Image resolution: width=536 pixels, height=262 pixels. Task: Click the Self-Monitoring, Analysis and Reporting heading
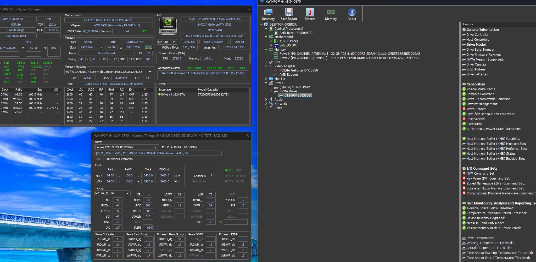click(501, 203)
